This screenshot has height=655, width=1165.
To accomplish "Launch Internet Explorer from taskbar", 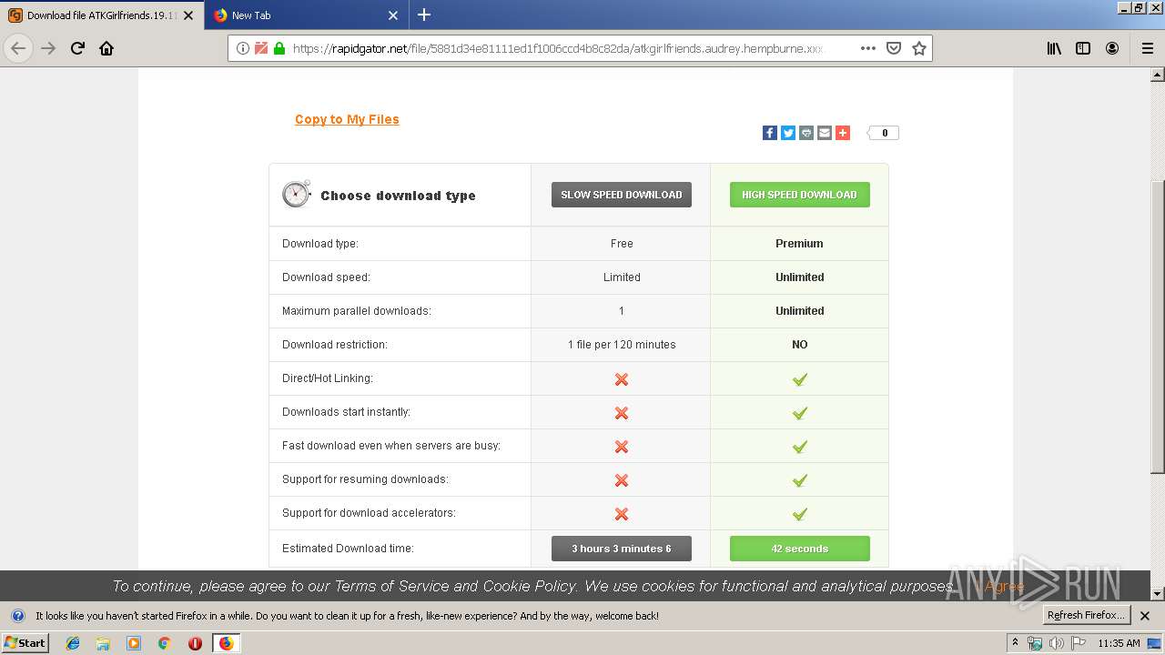I will 73,643.
